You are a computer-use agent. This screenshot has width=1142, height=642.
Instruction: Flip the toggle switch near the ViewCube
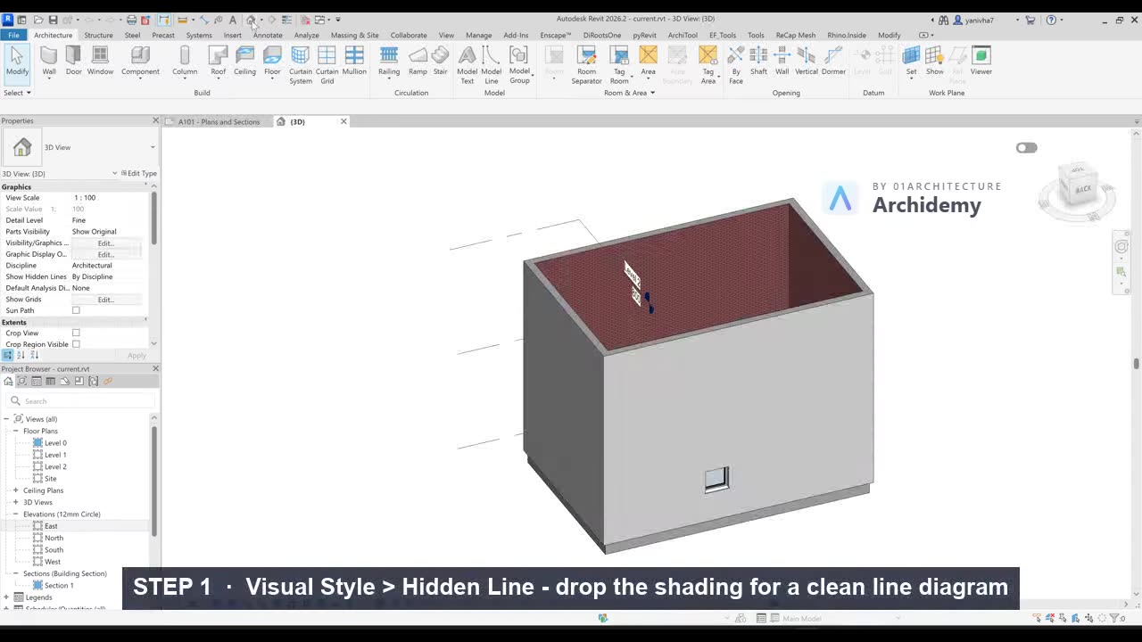click(1026, 148)
